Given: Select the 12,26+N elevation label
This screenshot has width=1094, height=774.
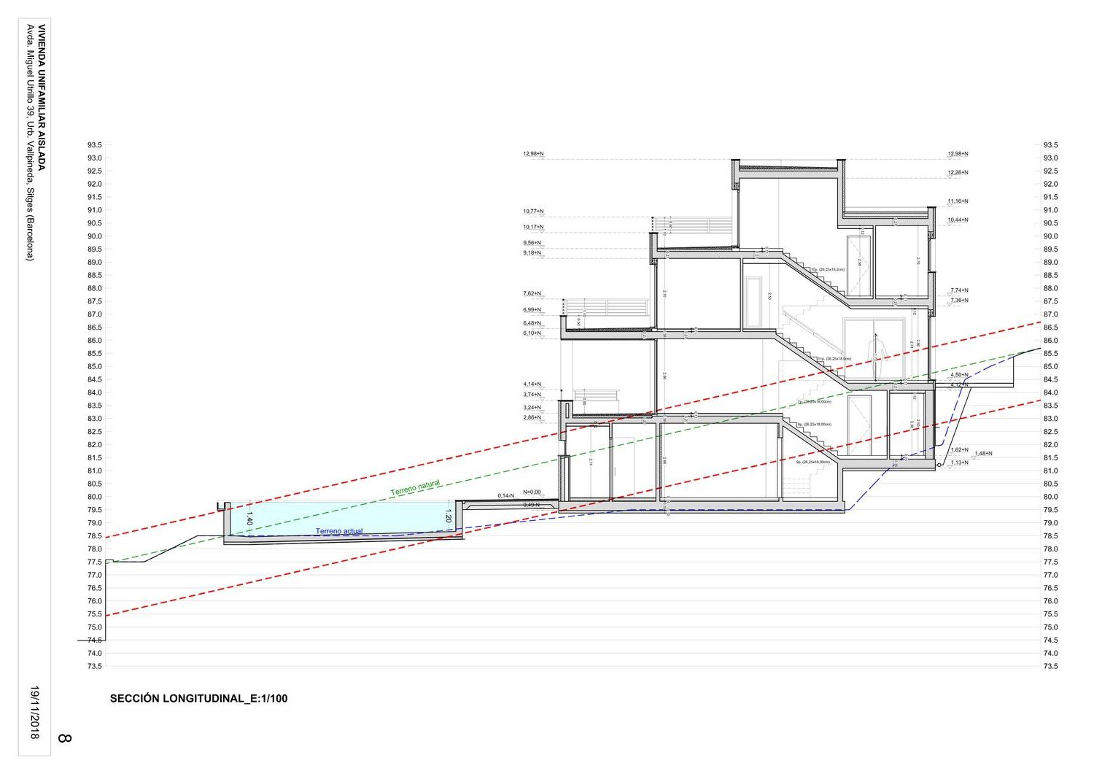Looking at the screenshot, I should click(958, 172).
